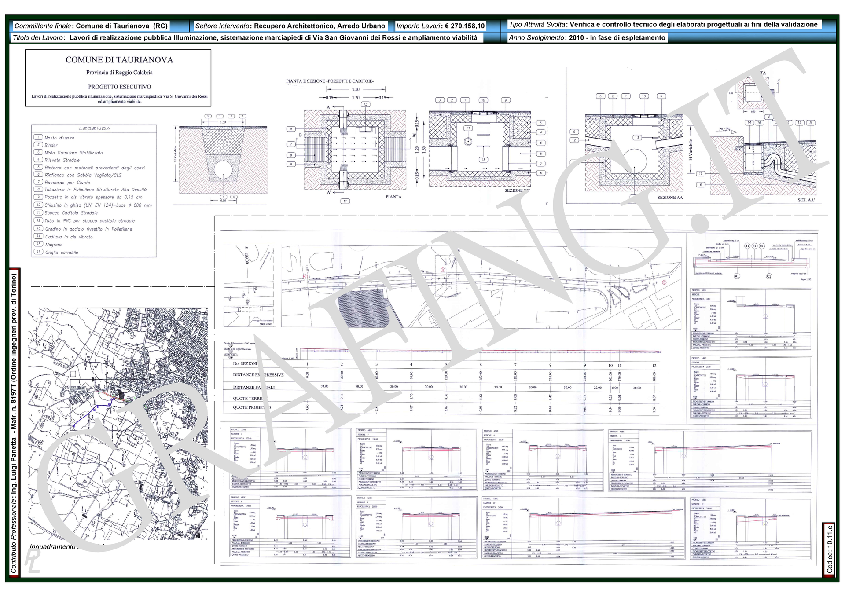The image size is (845, 597).
Task: Click legend item 10 'Chiusino in ghisa'
Action: click(x=98, y=205)
